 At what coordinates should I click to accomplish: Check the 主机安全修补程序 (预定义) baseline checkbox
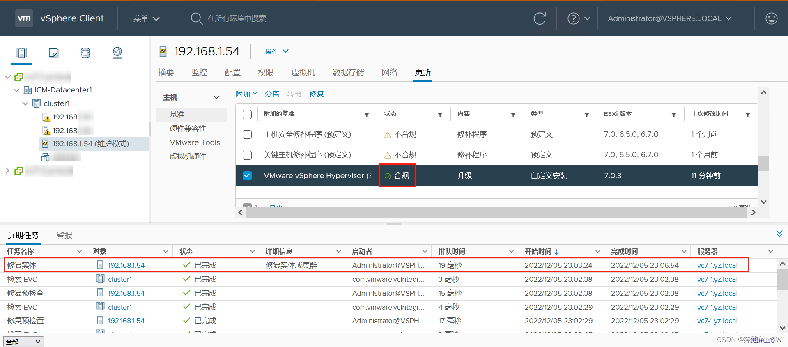coord(247,135)
